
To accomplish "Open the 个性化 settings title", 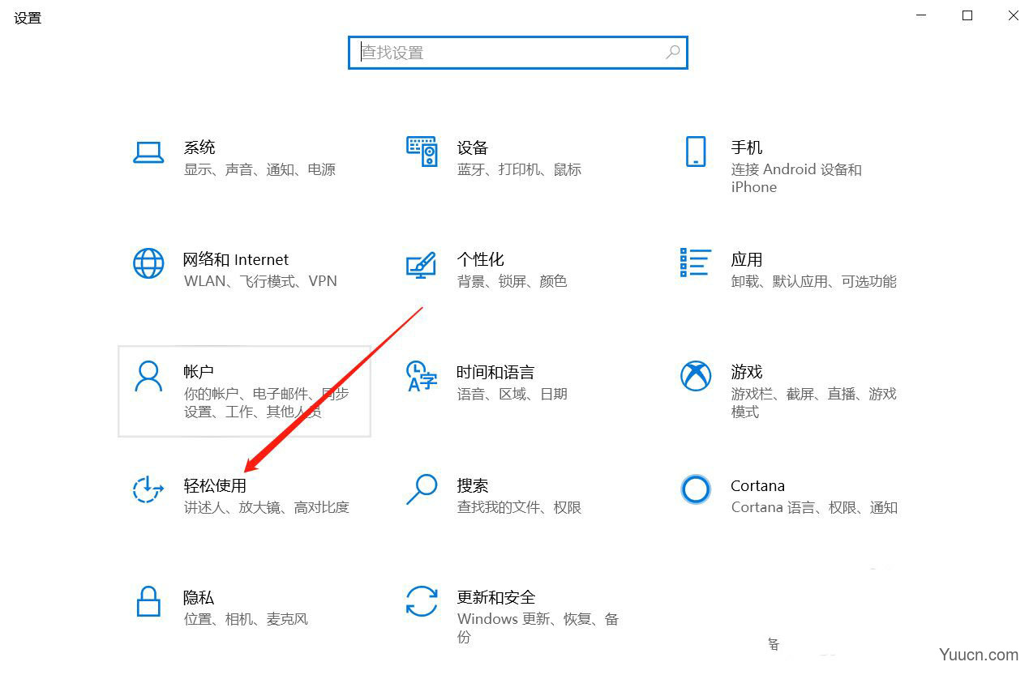I will tap(481, 259).
